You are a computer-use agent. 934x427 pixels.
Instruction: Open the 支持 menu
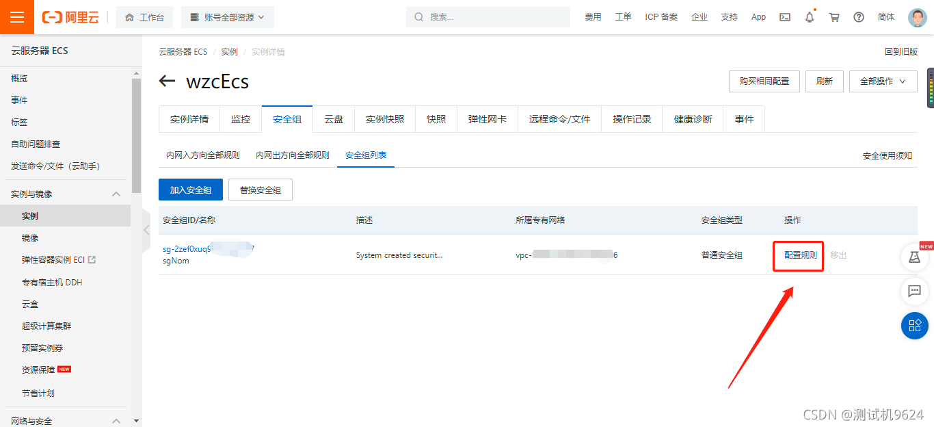[730, 17]
